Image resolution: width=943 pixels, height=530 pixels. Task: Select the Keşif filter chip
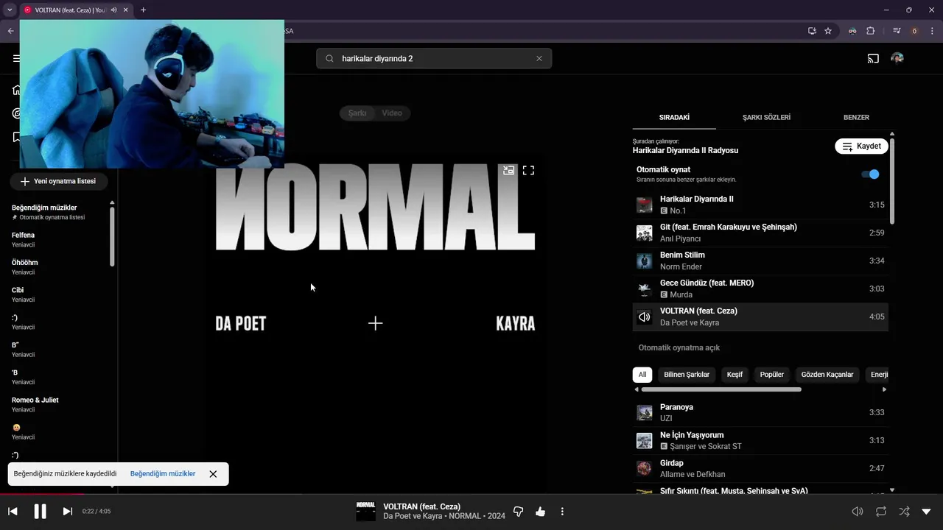[735, 374]
